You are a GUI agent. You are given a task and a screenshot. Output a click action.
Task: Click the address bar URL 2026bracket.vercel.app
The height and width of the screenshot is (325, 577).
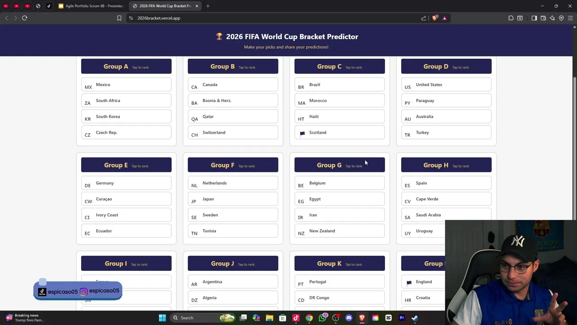(x=159, y=18)
